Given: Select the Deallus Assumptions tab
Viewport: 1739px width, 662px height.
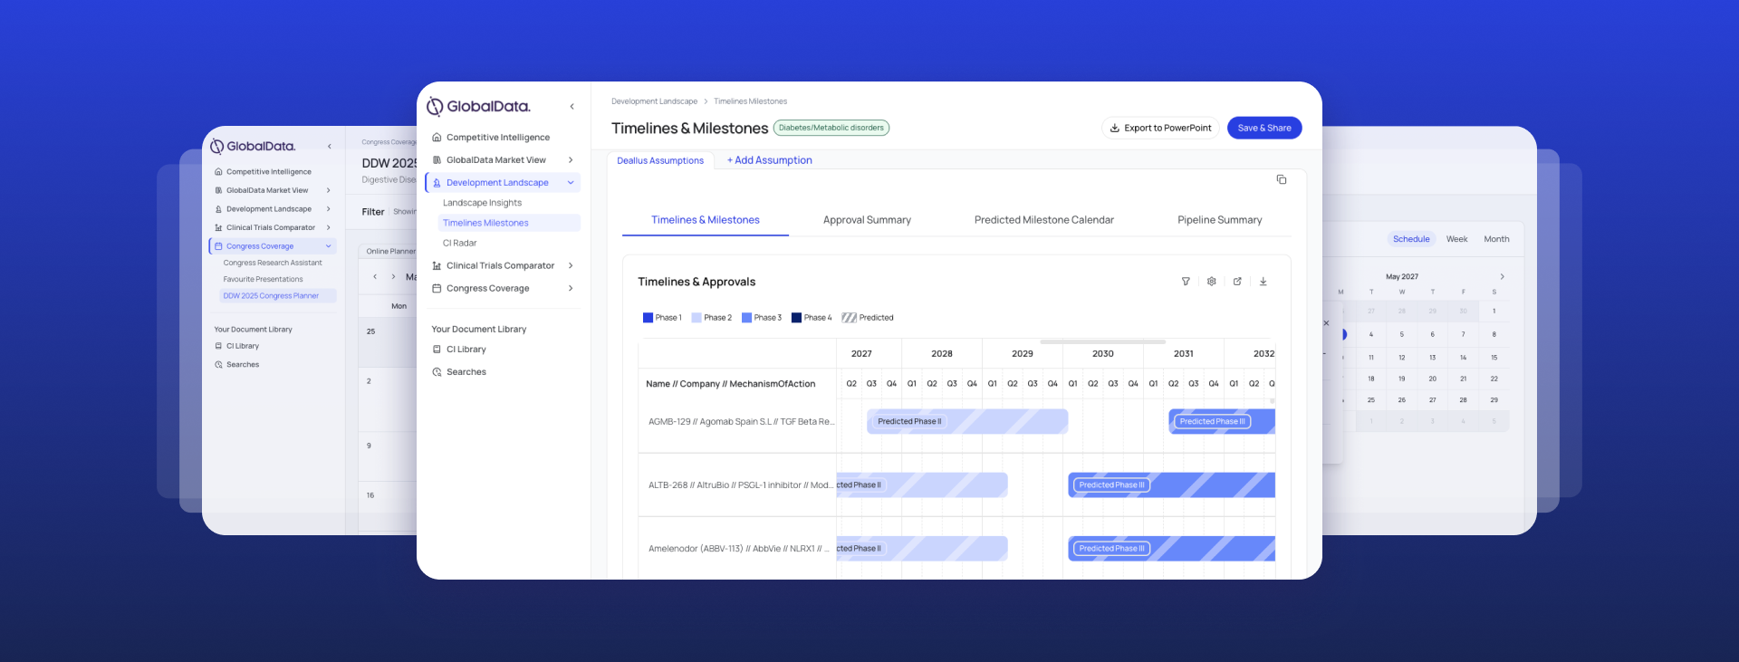Looking at the screenshot, I should pos(660,161).
